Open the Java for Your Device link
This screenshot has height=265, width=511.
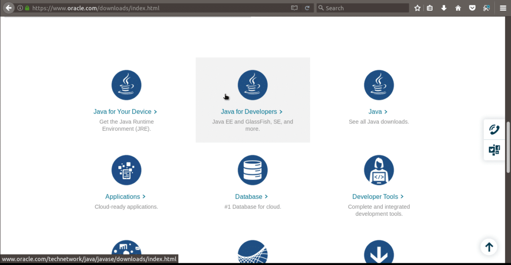125,111
